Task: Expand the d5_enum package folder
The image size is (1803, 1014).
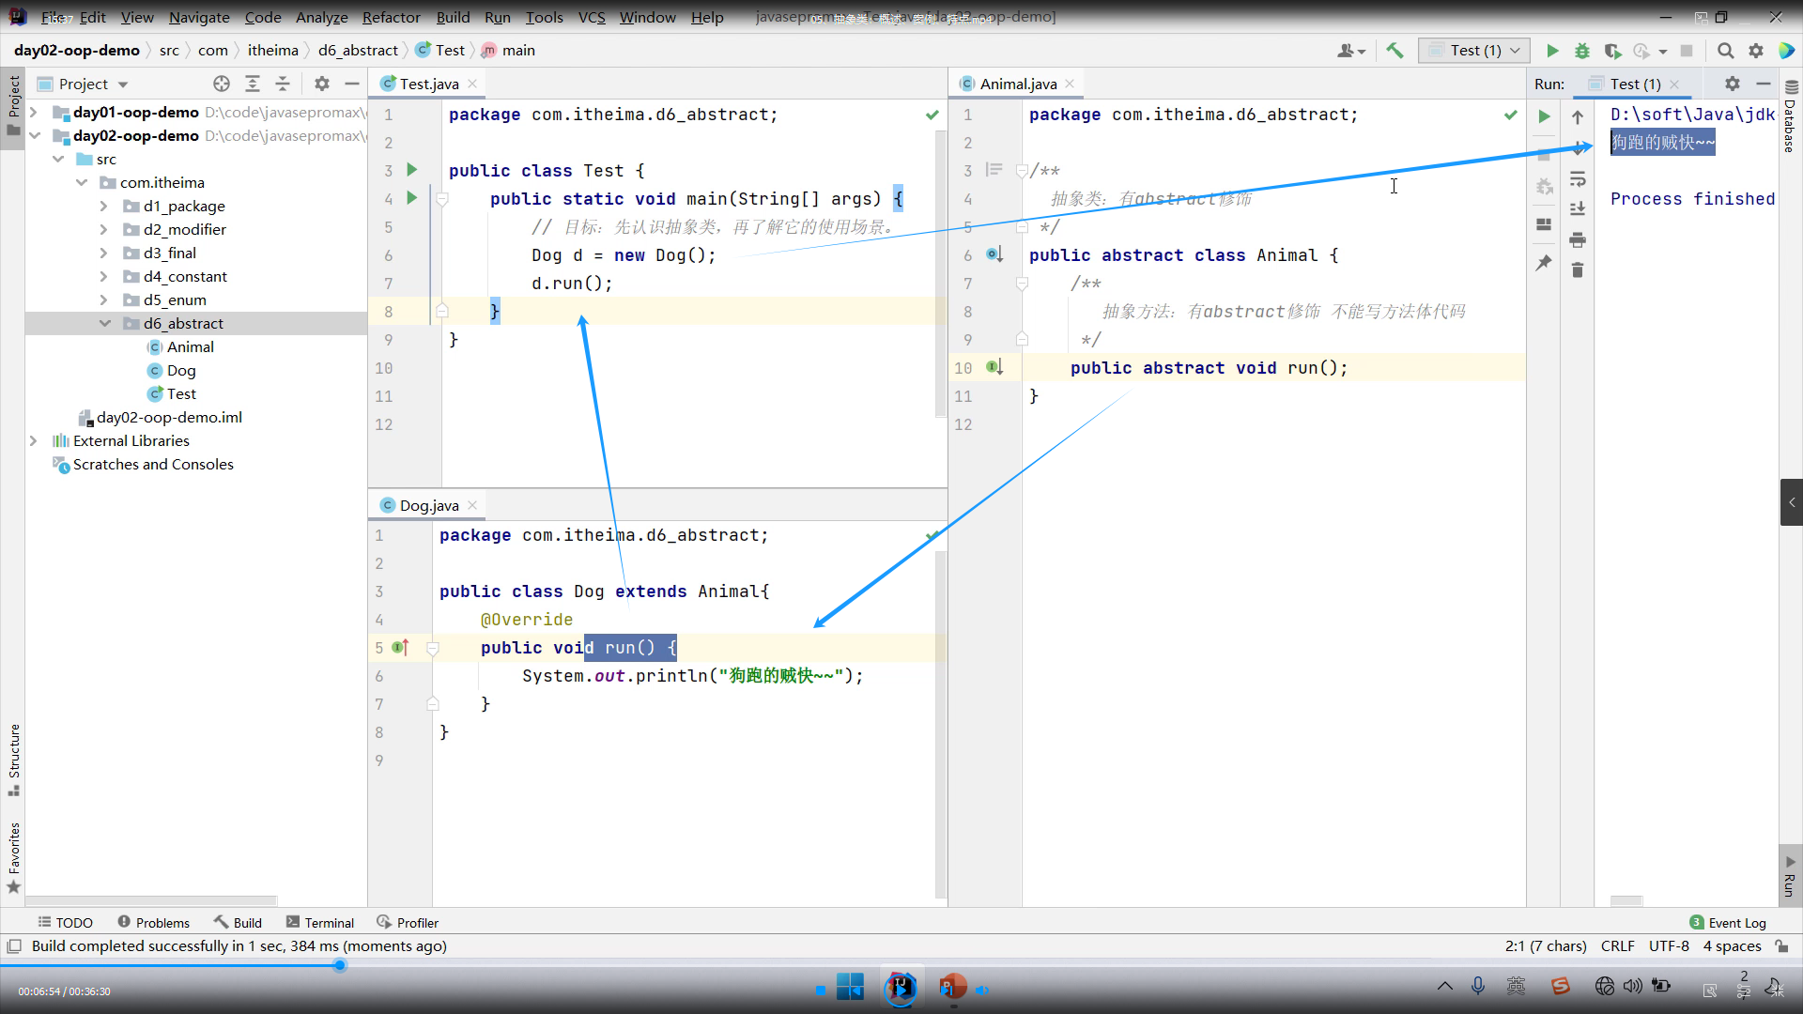Action: [x=103, y=300]
